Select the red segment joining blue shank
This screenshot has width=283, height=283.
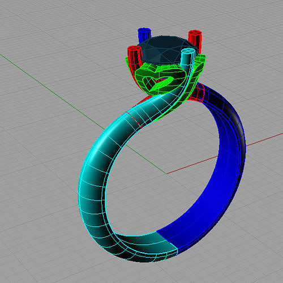pyautogui.click(x=198, y=92)
